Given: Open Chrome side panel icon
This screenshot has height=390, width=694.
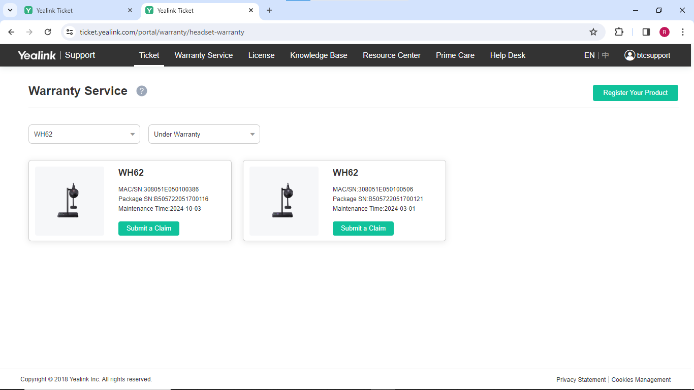Looking at the screenshot, I should (x=646, y=32).
